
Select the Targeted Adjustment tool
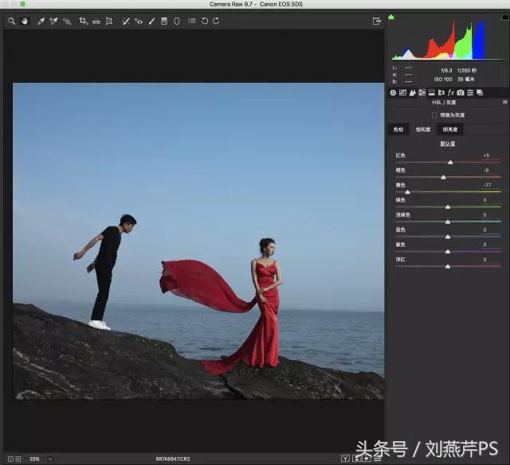click(67, 21)
